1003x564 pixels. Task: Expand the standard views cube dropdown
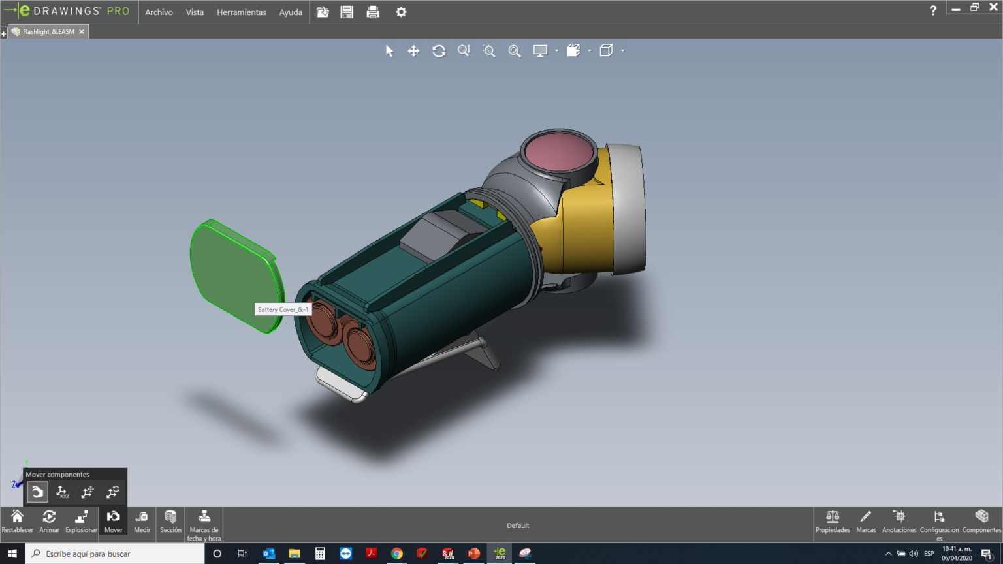pos(622,50)
